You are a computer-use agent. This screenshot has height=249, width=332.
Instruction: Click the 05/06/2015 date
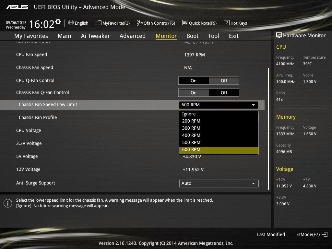click(16, 22)
